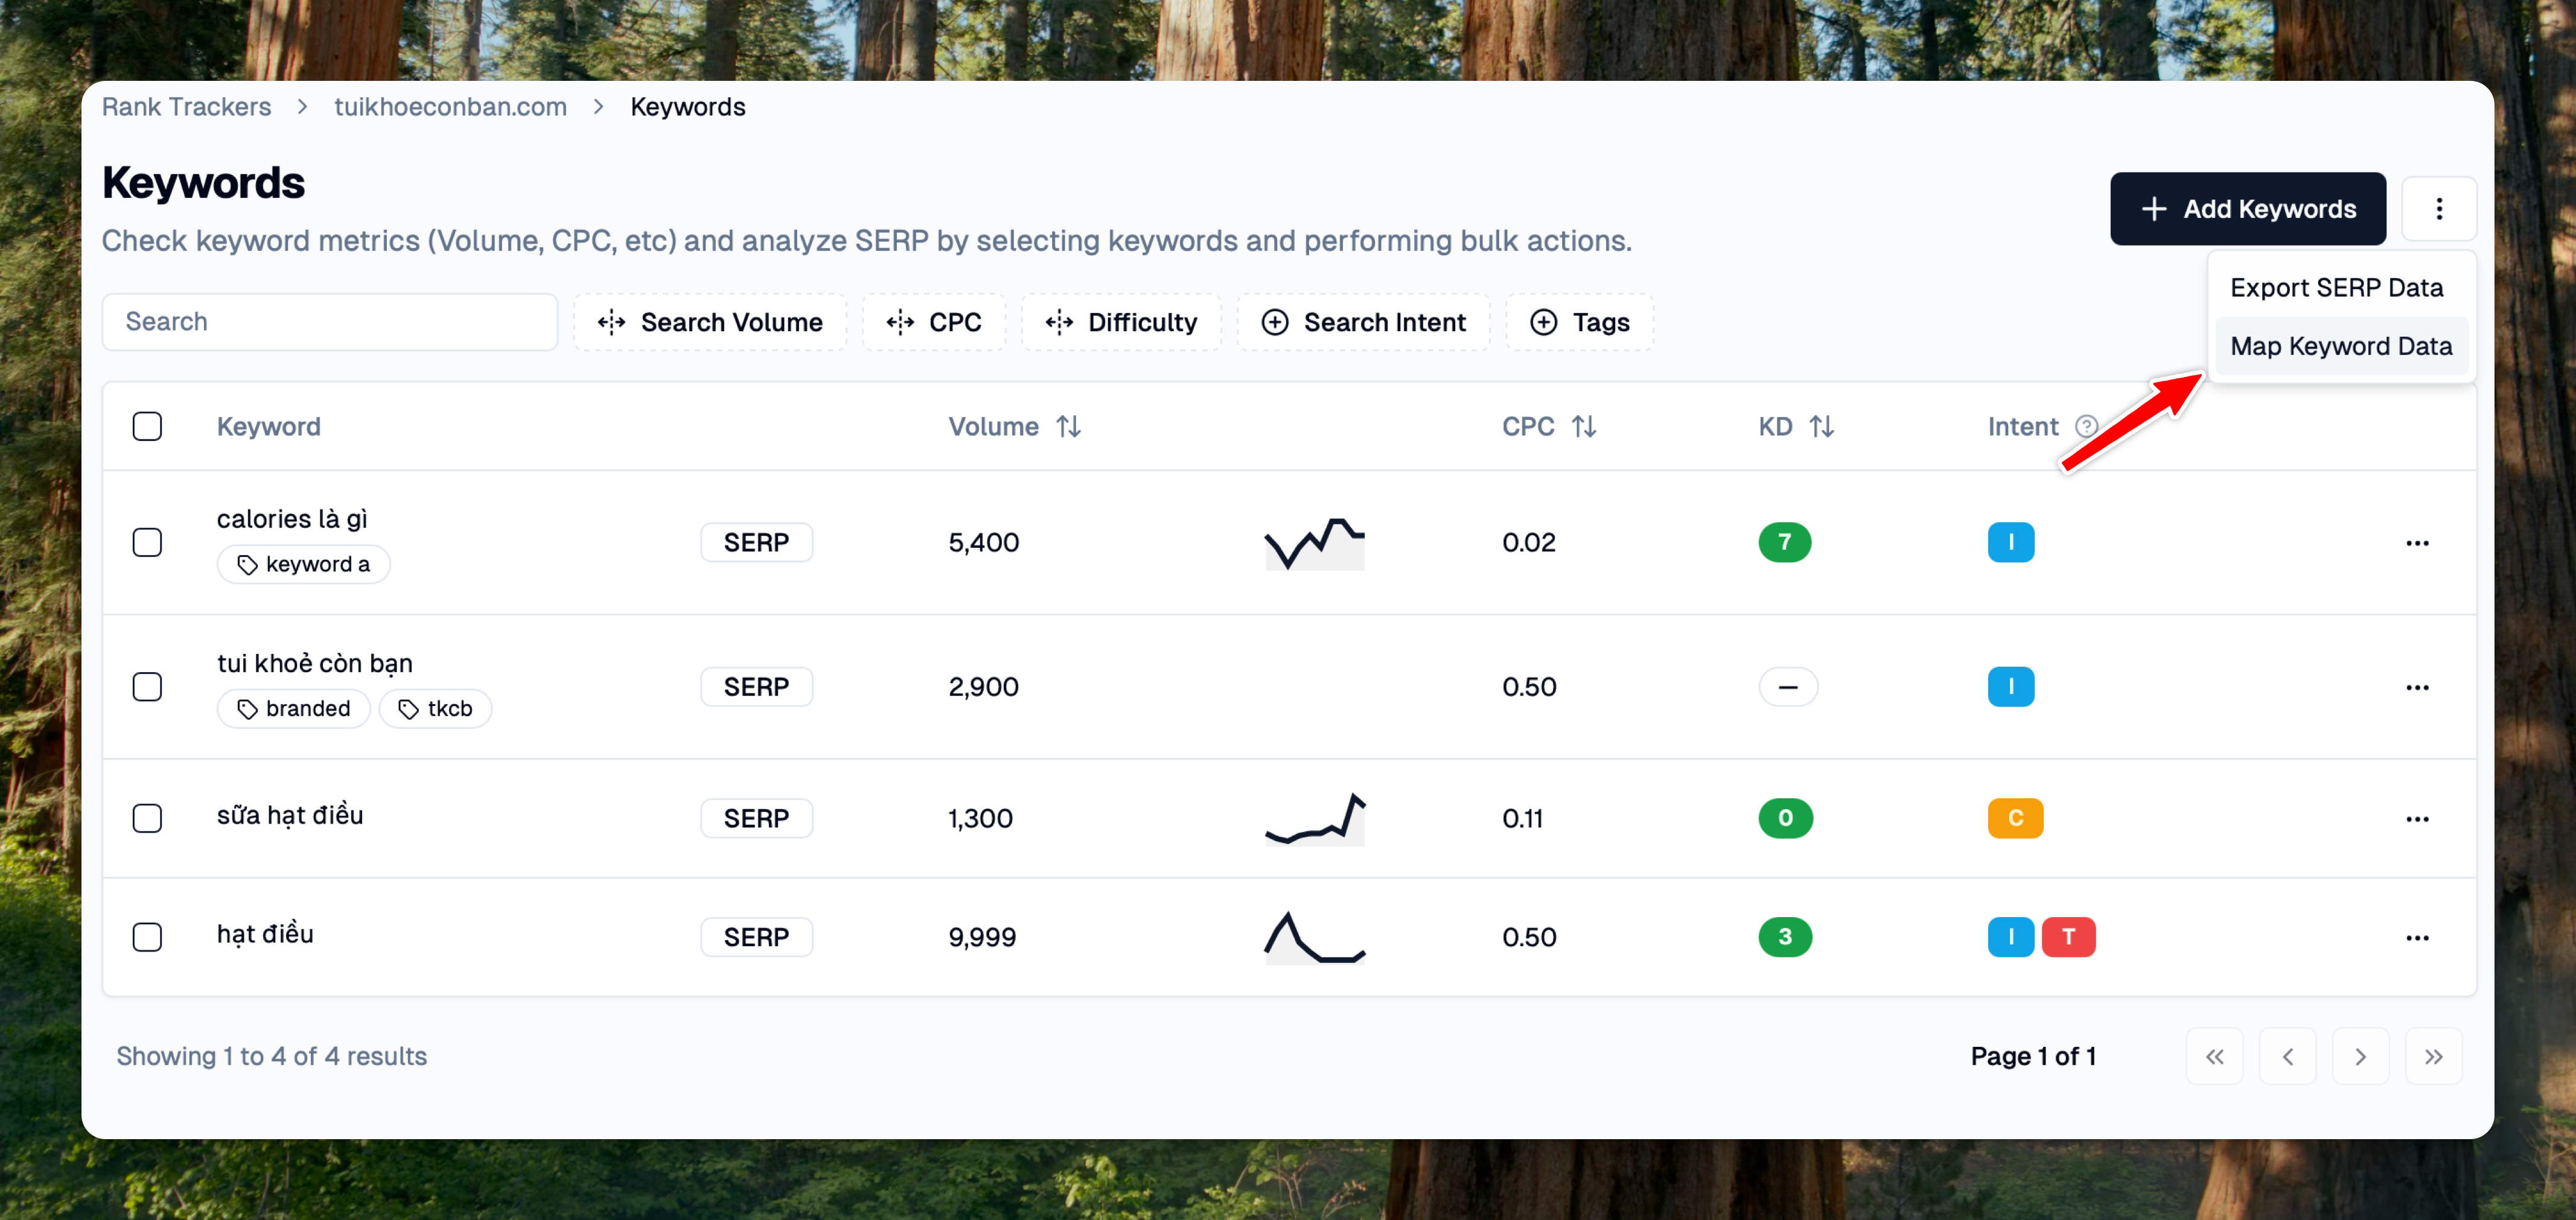Focus the keyword Search field

point(330,322)
